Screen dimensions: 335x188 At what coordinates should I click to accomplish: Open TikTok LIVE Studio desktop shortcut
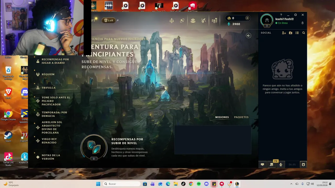pos(8,160)
